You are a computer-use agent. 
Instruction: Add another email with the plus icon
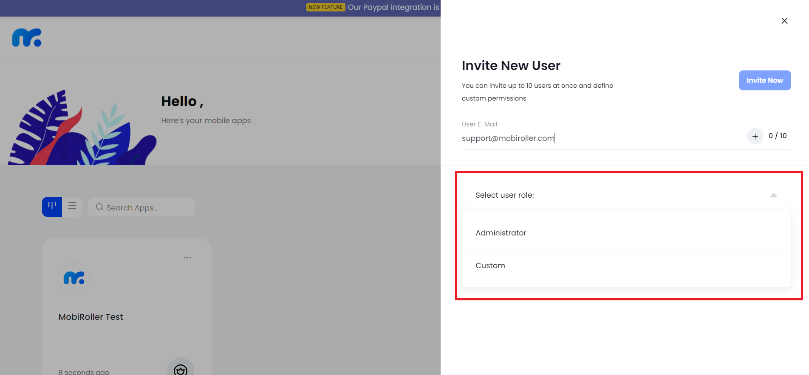pos(755,136)
